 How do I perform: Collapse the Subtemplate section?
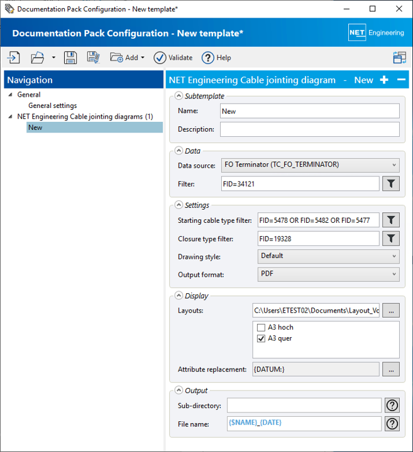[x=179, y=95]
